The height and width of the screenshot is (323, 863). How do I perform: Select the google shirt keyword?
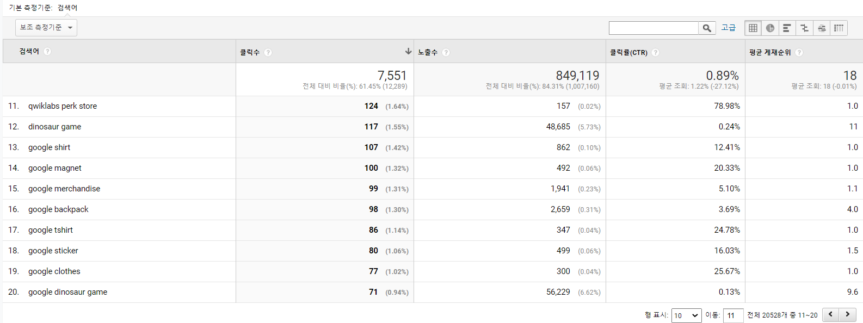[x=49, y=147]
